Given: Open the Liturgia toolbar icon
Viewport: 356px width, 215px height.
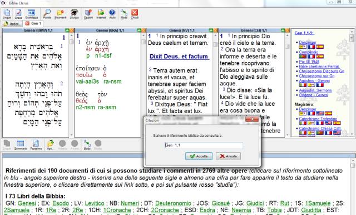Looking at the screenshot, I should [74, 14].
